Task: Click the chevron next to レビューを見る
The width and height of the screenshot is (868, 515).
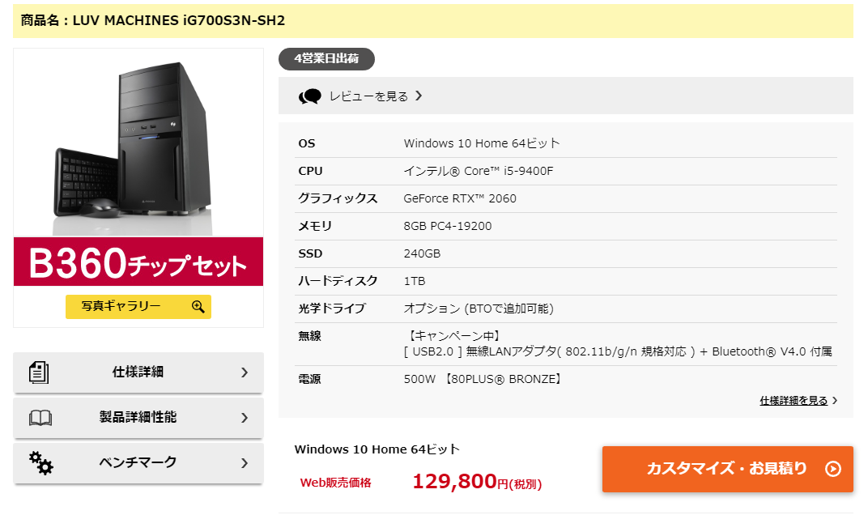Action: [x=419, y=96]
